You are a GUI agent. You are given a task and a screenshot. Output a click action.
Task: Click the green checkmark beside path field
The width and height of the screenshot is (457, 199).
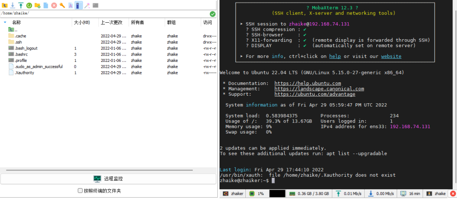point(212,14)
